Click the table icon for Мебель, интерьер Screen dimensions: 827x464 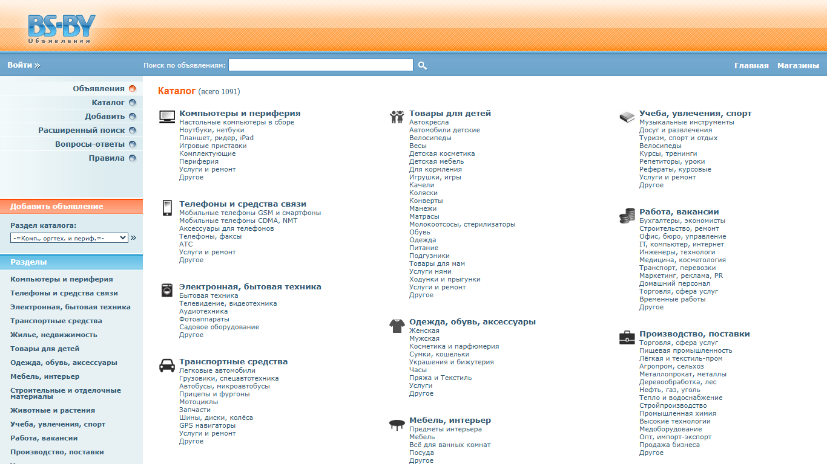click(x=397, y=425)
